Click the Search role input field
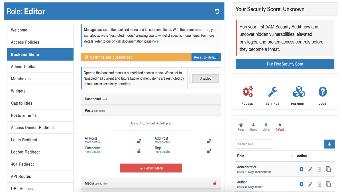 pos(254,144)
